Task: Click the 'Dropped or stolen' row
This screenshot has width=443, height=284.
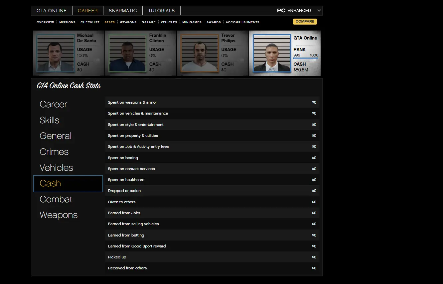Action: (212, 191)
